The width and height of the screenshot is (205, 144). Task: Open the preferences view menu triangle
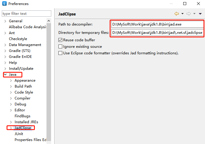coord(200,14)
